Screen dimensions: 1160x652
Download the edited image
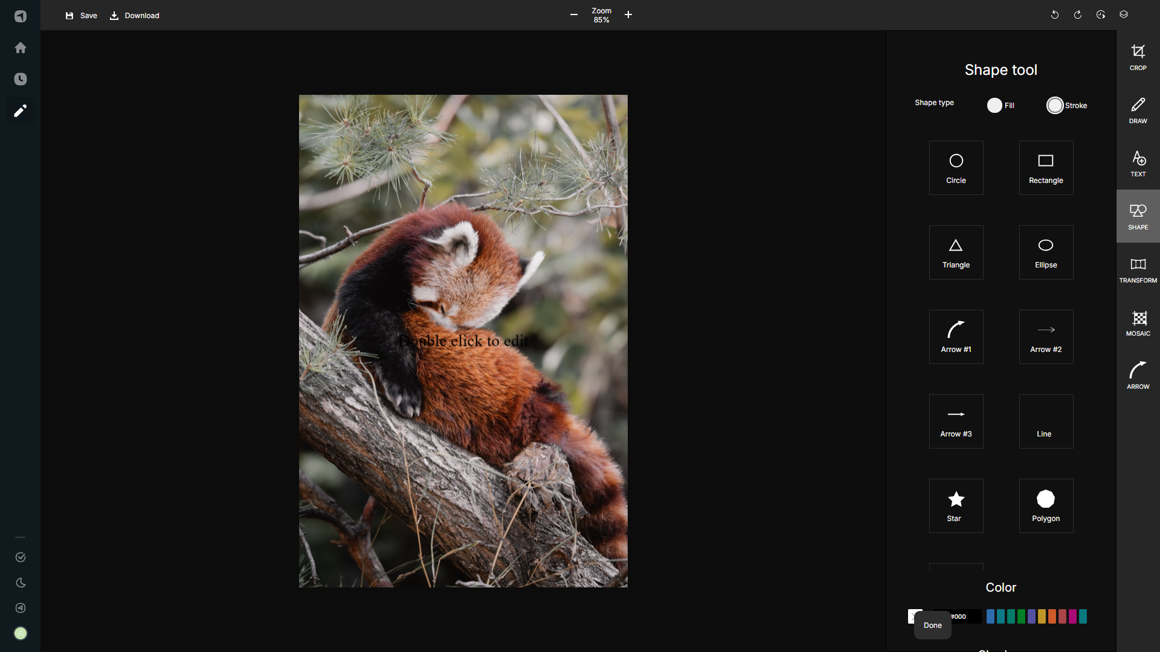[134, 16]
